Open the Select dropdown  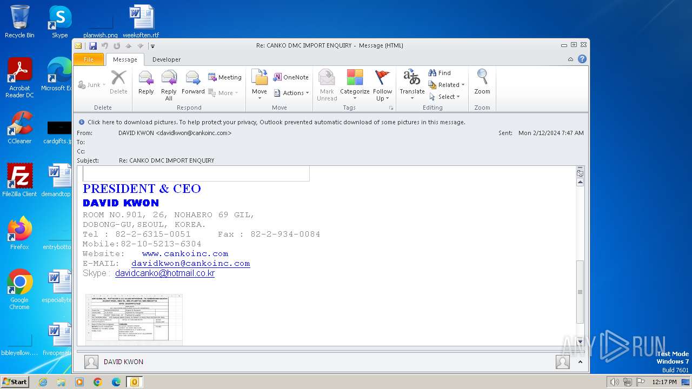(444, 97)
